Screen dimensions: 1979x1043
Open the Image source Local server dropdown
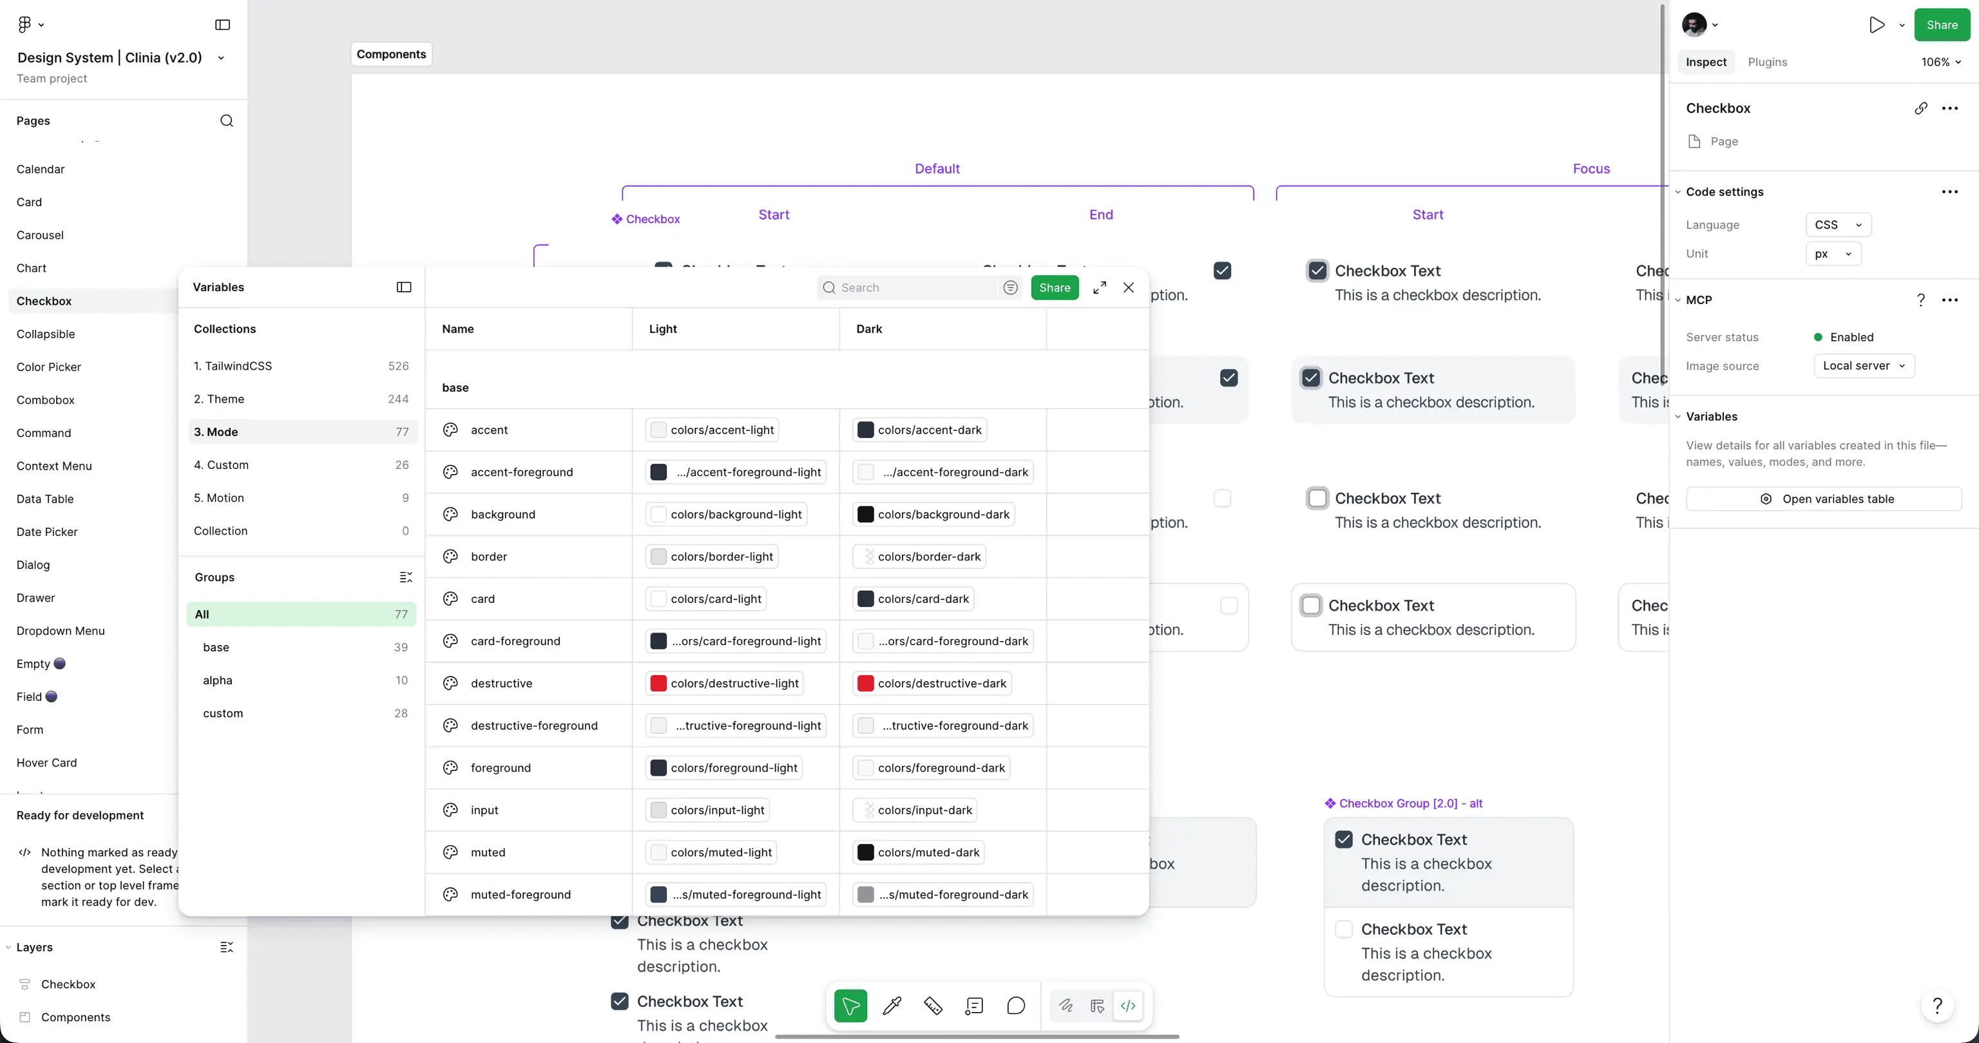pos(1864,367)
